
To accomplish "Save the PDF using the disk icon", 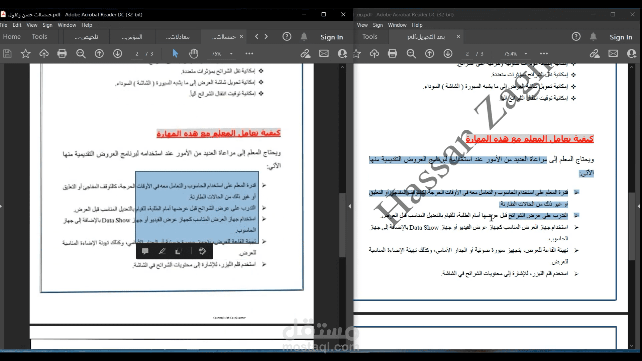I will (x=7, y=53).
